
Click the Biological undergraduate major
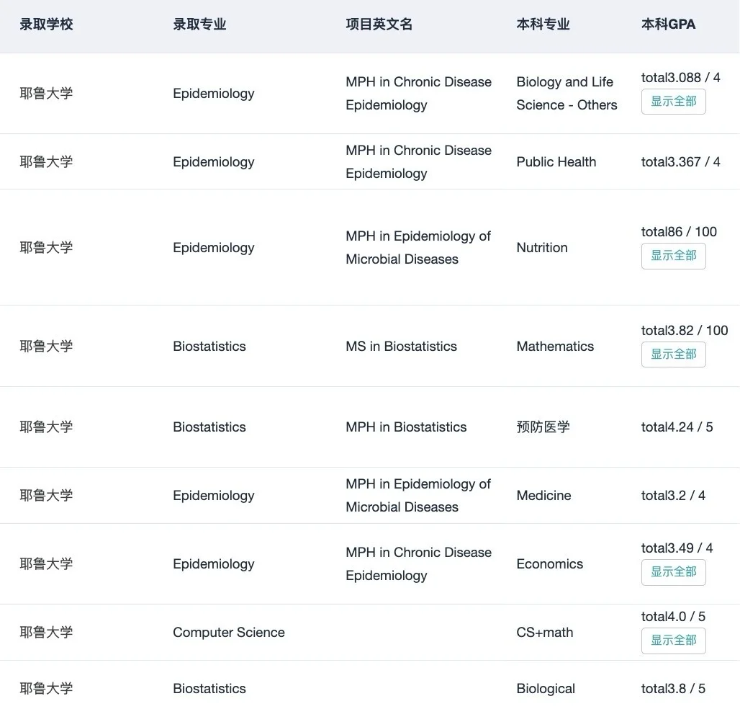pos(546,689)
